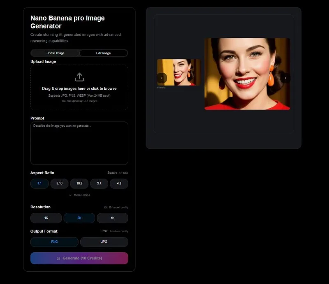Choose 2K resolution
Viewport: 329px width, 284px height.
79,218
